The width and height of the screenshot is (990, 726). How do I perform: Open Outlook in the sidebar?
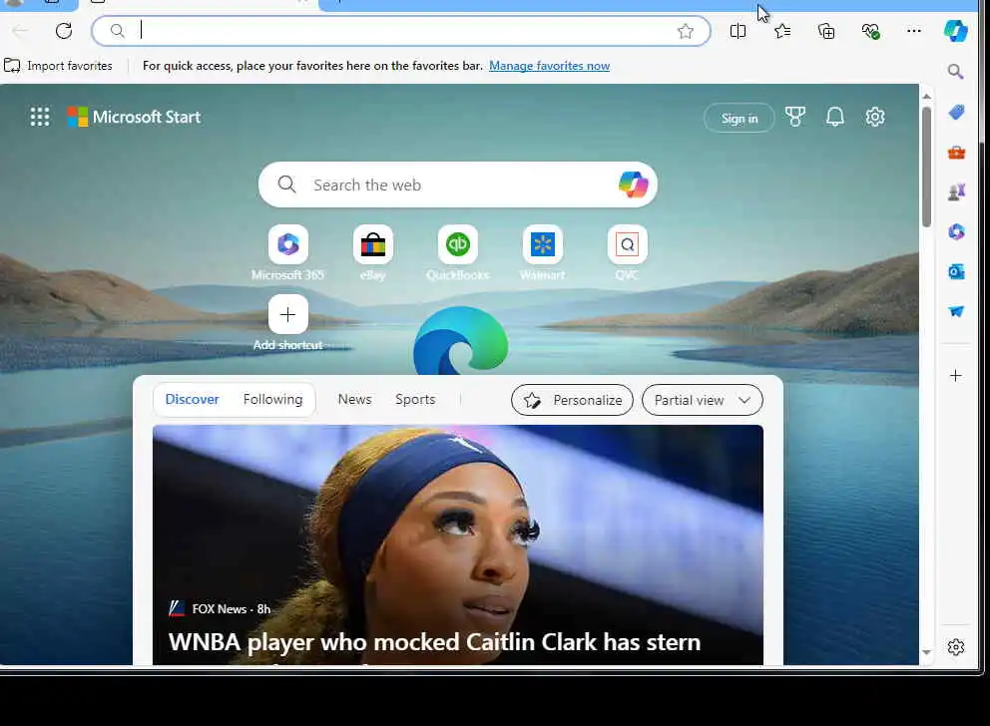point(956,272)
